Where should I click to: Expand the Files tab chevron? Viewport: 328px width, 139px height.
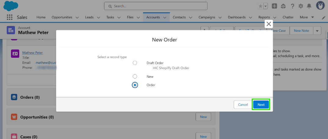tap(138, 18)
